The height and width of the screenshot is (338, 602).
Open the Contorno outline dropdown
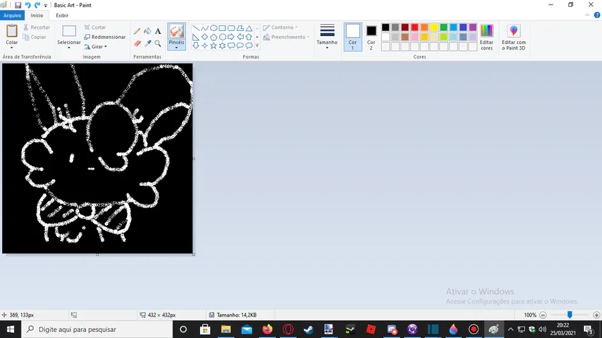click(281, 27)
